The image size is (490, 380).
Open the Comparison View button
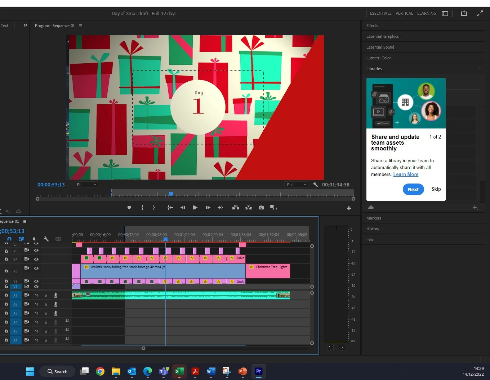pos(274,208)
